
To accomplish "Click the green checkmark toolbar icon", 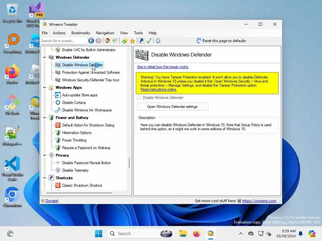I will 149,41.
